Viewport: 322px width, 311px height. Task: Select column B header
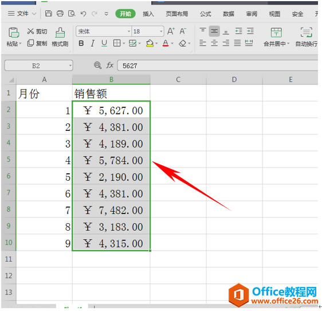pos(111,80)
